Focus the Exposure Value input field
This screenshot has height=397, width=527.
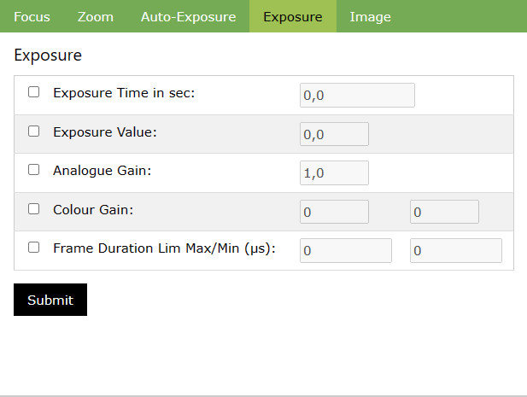[333, 134]
